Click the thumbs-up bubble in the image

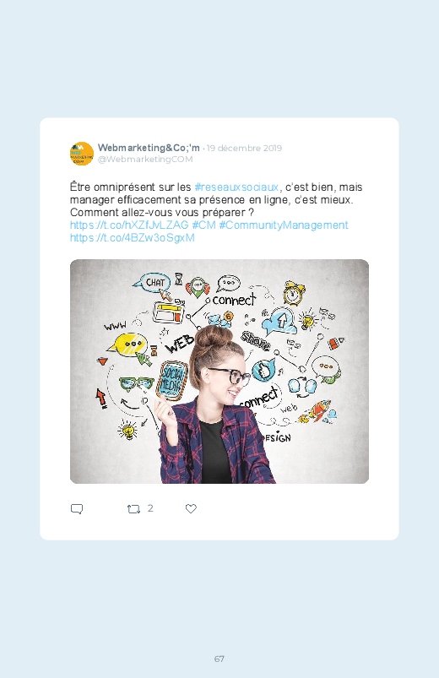263,370
